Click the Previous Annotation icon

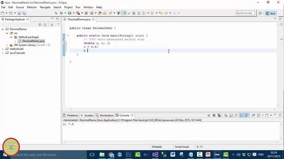click(152, 13)
